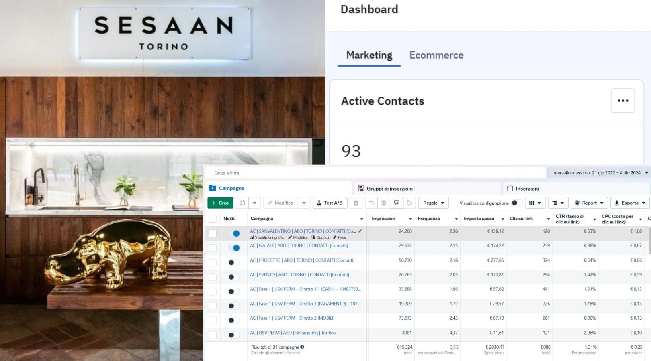Click the info icon beside Risultati di 31 campagne
651x361 pixels.
coord(302,347)
